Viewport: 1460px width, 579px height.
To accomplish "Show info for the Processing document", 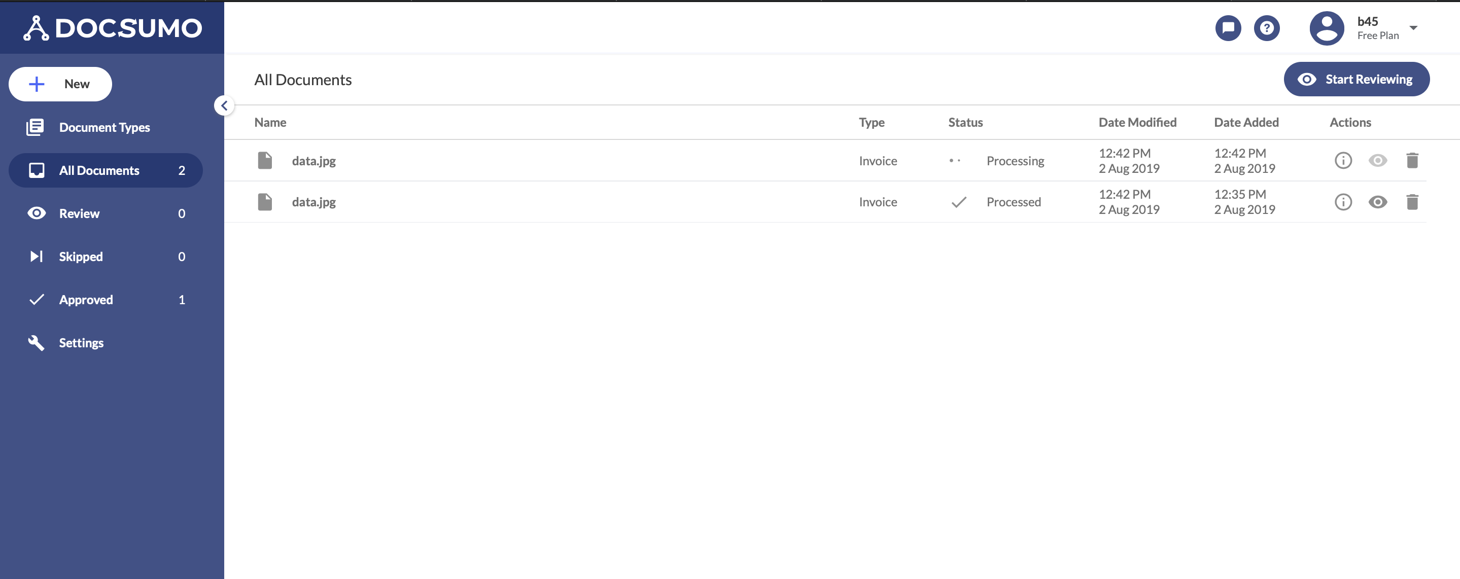I will coord(1343,160).
